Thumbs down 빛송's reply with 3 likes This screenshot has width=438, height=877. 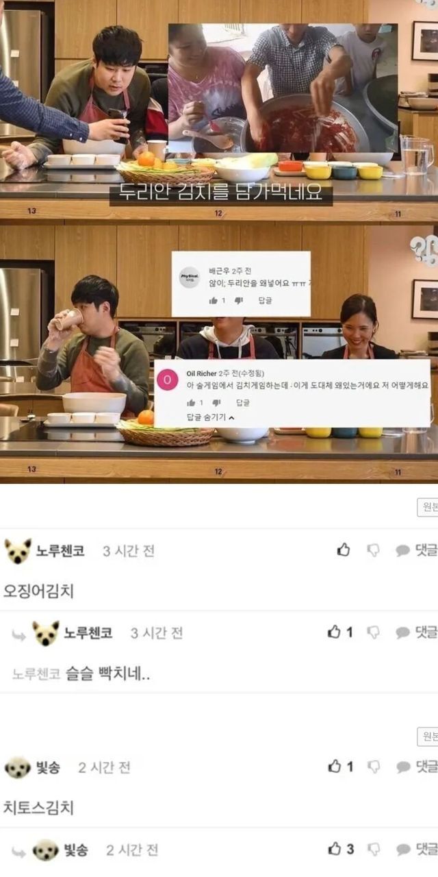(x=373, y=850)
